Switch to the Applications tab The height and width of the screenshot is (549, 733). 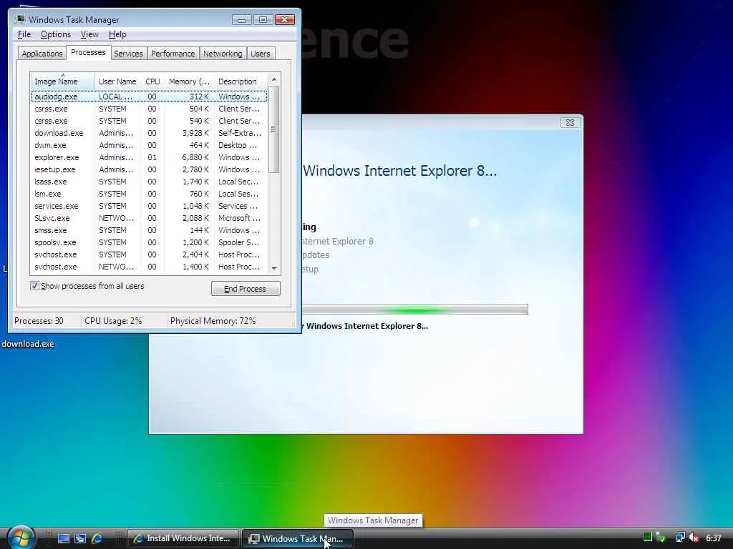point(42,53)
